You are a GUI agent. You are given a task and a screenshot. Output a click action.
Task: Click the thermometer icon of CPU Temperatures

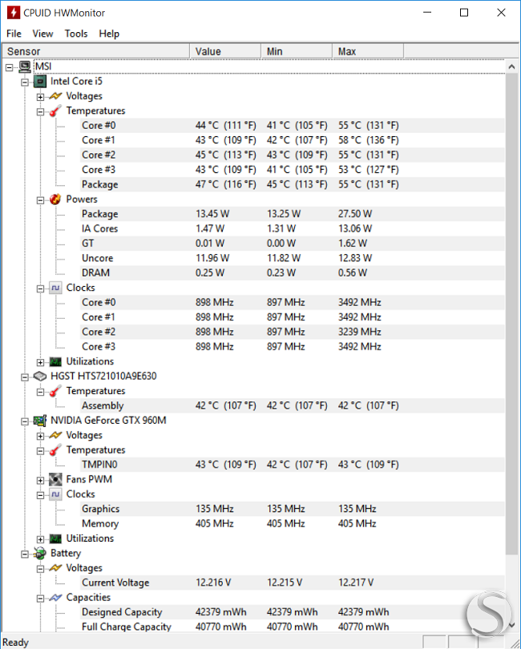[55, 111]
